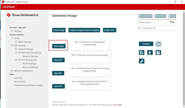Open the Certificate button in header
Viewport: 185px width, 108px height.
(x=160, y=16)
